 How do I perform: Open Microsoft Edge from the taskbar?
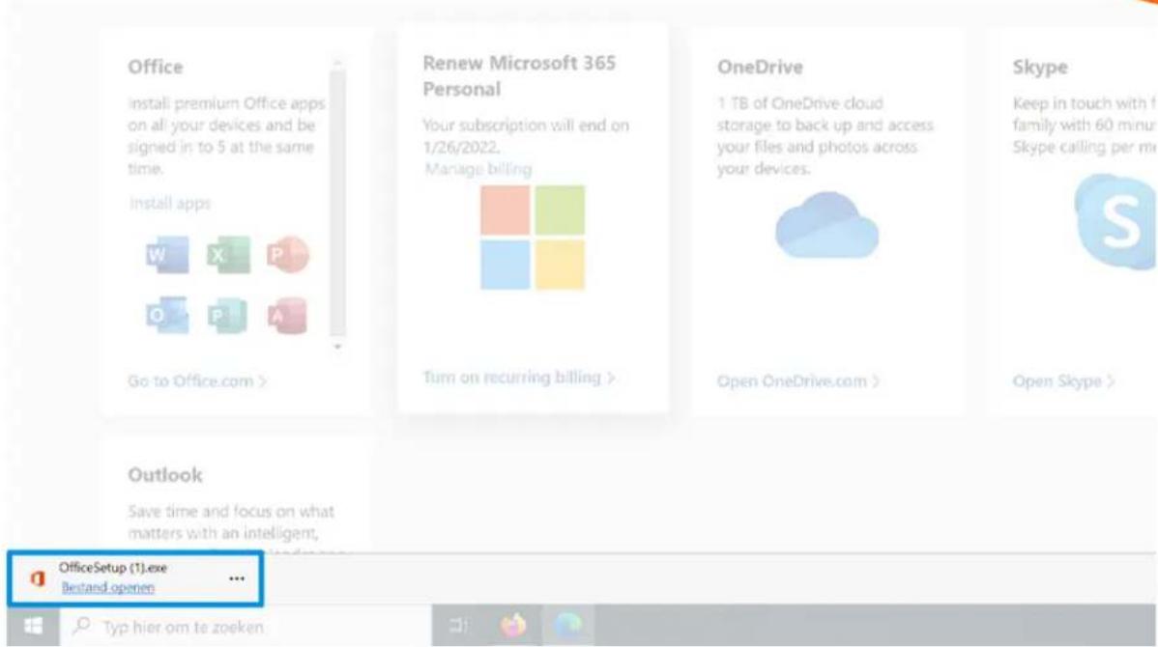(x=567, y=627)
